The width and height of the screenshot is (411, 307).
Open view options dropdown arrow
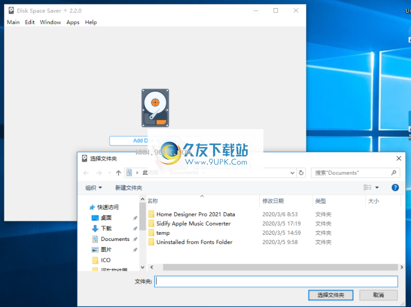(x=377, y=188)
